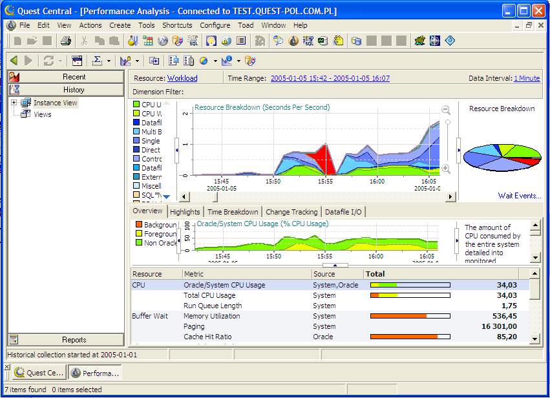Click the colored grid toolbar icon
The height and width of the screenshot is (398, 550).
pos(147,41)
